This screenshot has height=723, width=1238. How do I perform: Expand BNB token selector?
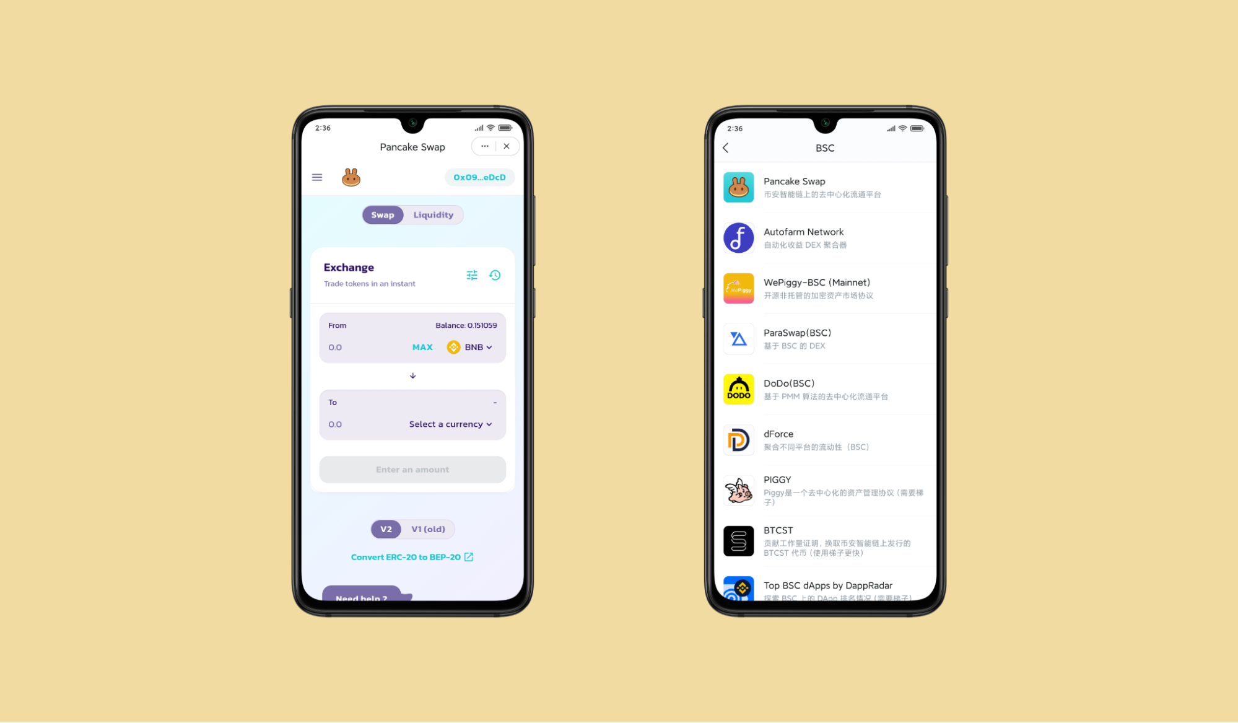coord(471,347)
